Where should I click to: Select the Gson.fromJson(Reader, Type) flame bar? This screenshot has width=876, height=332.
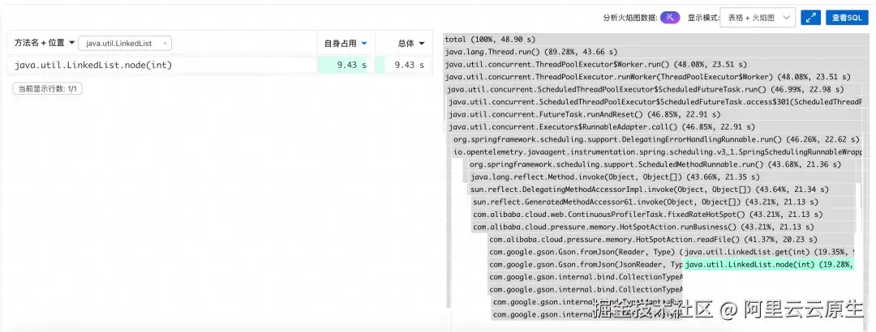point(586,252)
